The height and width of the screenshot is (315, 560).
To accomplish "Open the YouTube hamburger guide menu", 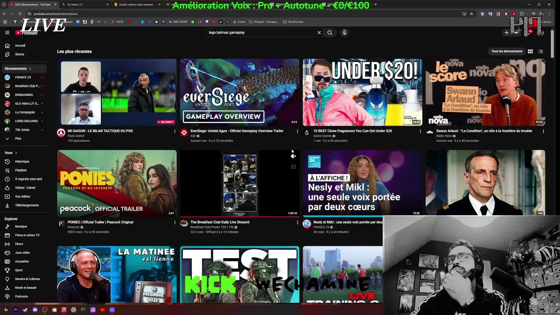I will pyautogui.click(x=7, y=32).
